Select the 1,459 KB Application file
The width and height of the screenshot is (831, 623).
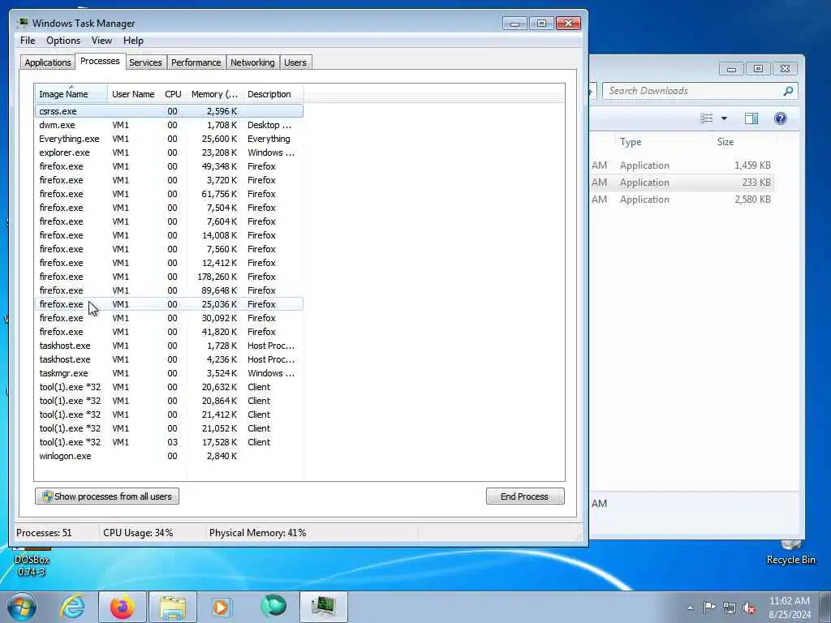tap(682, 165)
